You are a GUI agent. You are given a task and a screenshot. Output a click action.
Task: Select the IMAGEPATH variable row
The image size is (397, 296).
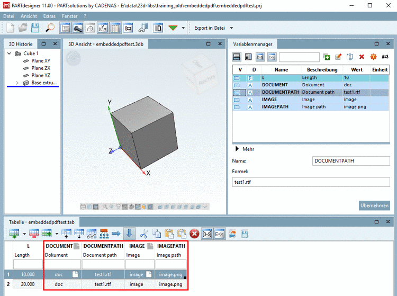(x=311, y=107)
